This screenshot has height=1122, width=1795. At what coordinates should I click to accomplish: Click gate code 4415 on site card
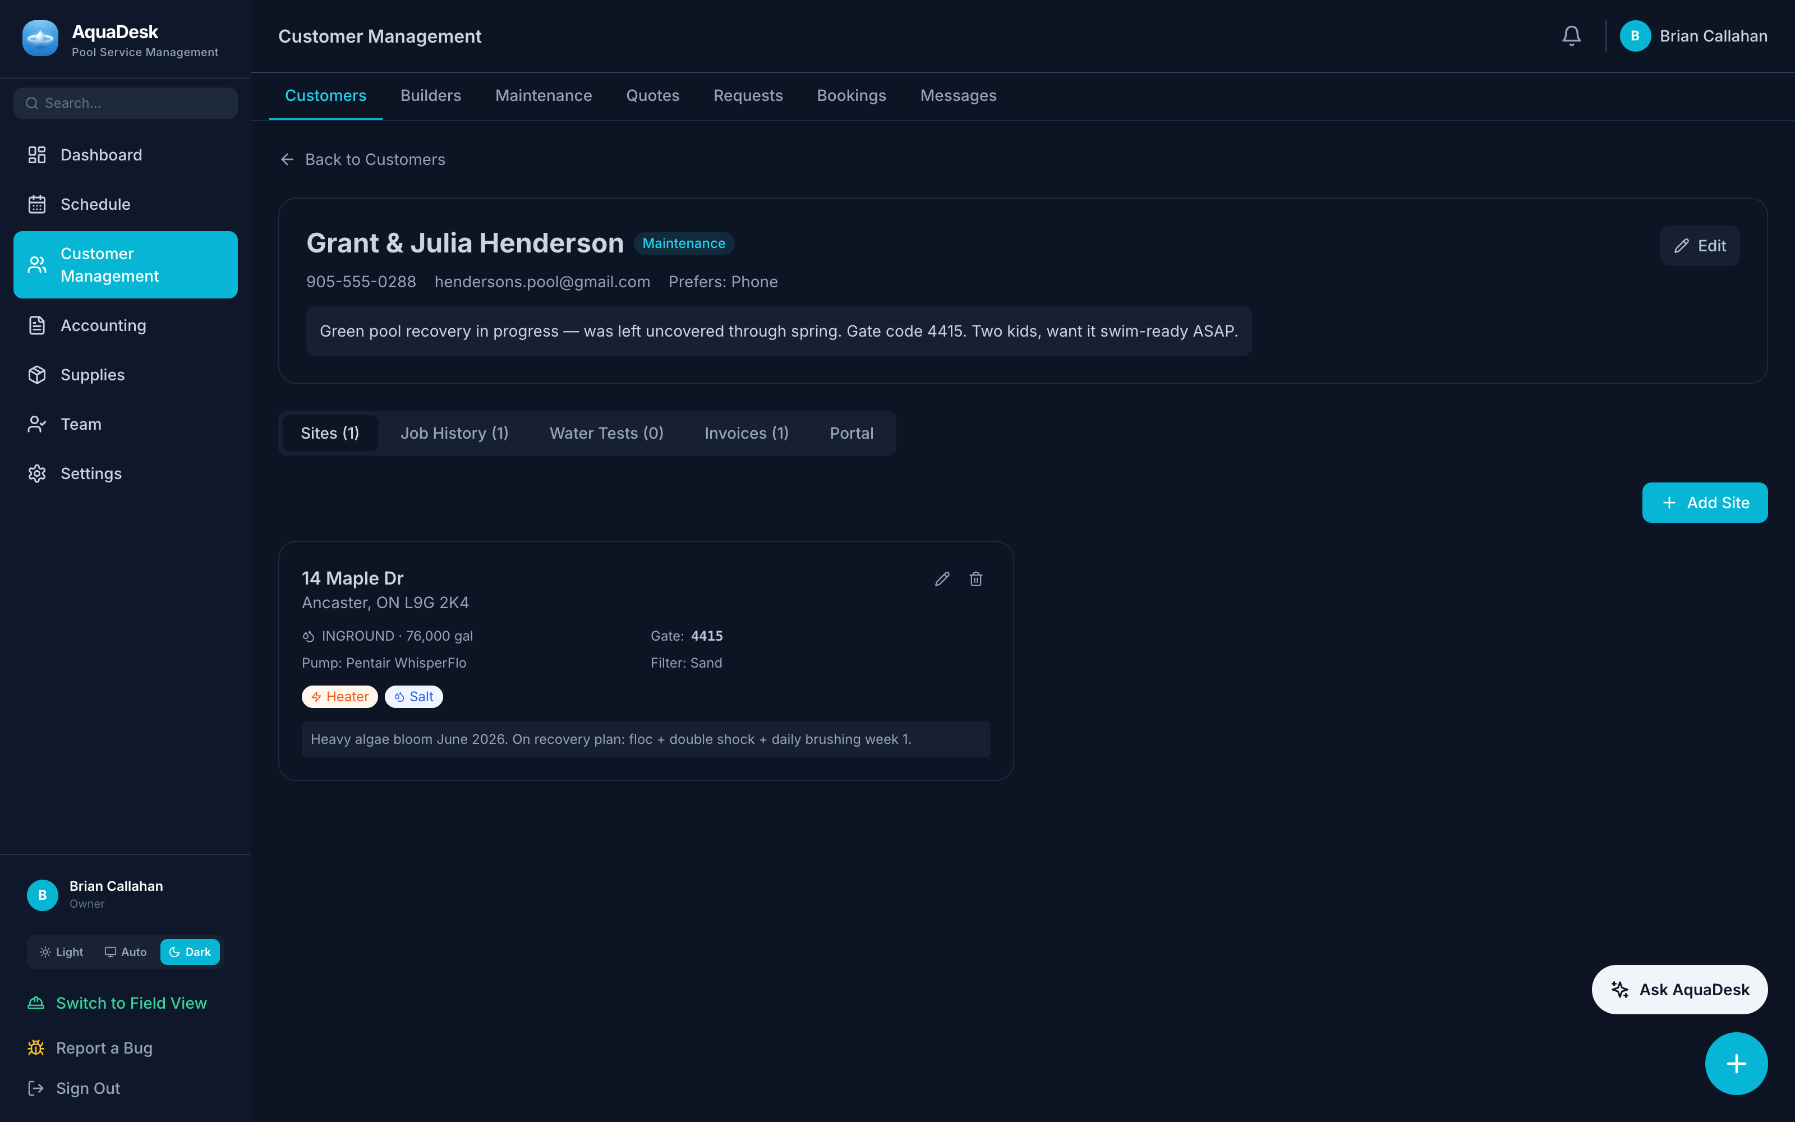coord(707,636)
